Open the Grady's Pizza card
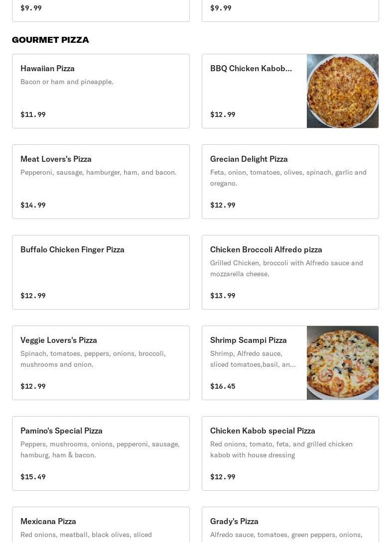The image size is (391, 542). click(x=290, y=525)
